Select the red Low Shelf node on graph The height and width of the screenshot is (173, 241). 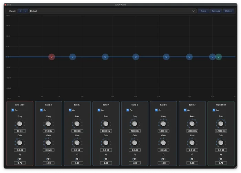pos(52,57)
